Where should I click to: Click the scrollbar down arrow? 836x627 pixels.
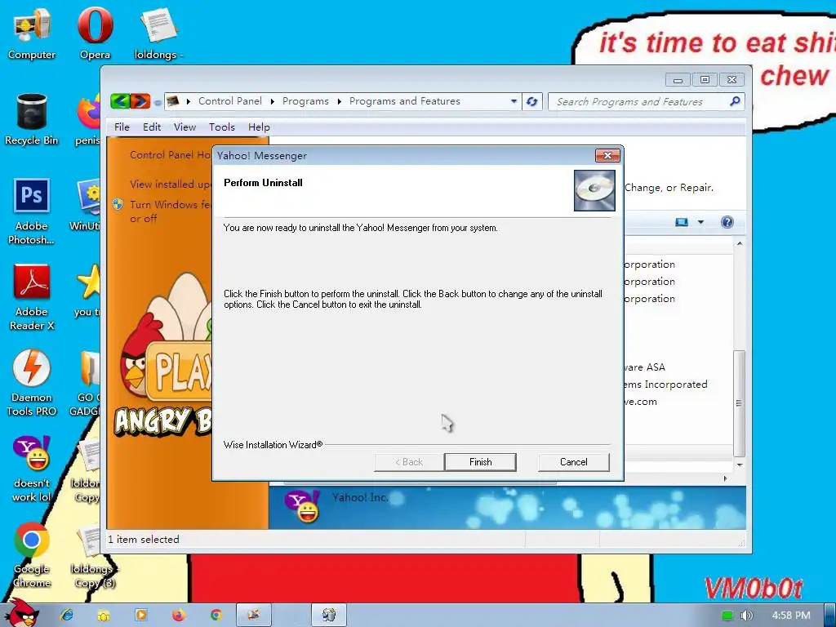(x=740, y=465)
